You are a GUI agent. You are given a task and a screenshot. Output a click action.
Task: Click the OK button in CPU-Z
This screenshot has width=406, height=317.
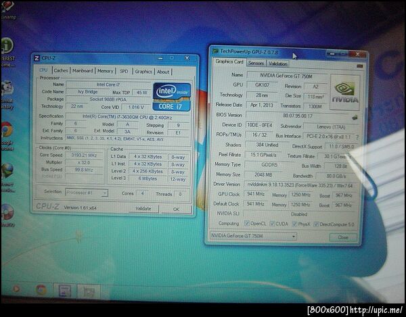[176, 209]
